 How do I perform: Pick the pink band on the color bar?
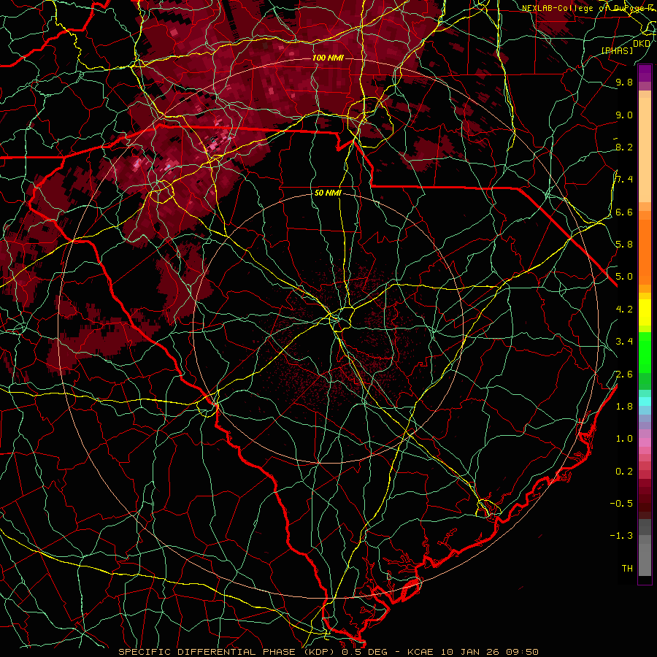(645, 442)
